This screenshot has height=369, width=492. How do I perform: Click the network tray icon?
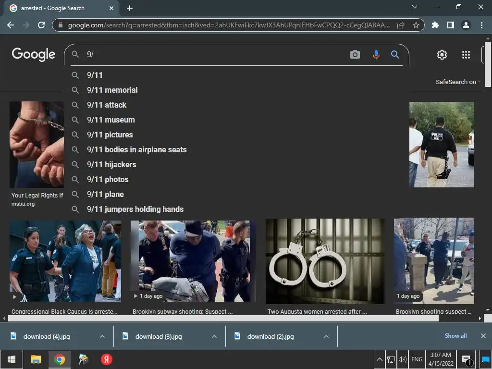point(391,359)
